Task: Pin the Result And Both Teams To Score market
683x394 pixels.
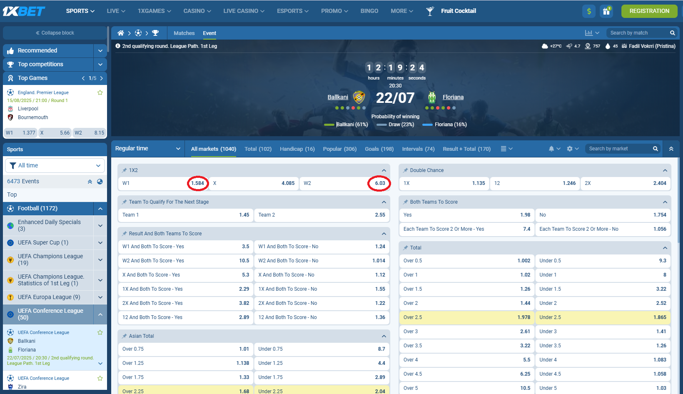Action: [125, 234]
